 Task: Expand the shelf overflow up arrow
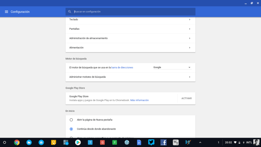pos(200,143)
